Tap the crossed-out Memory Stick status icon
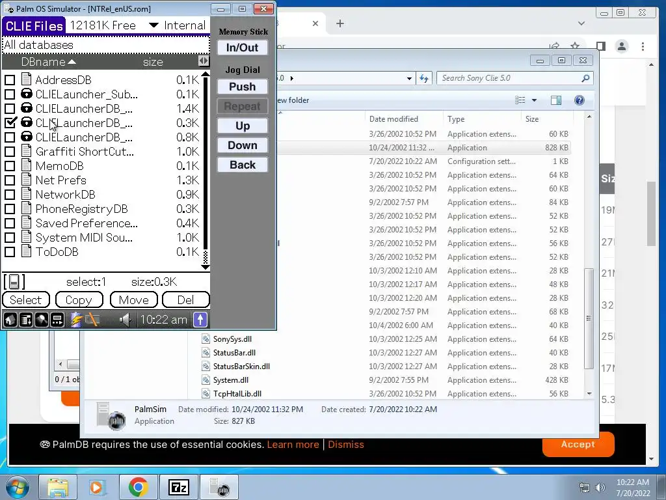 [x=92, y=320]
